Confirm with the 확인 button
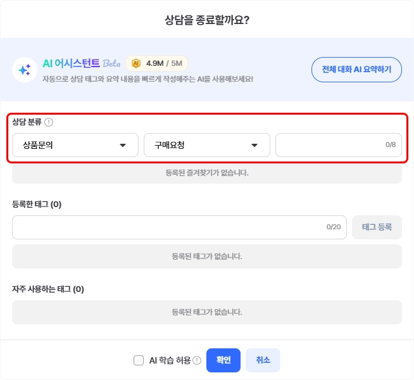Viewport: 414px width, 380px height. coord(223,360)
